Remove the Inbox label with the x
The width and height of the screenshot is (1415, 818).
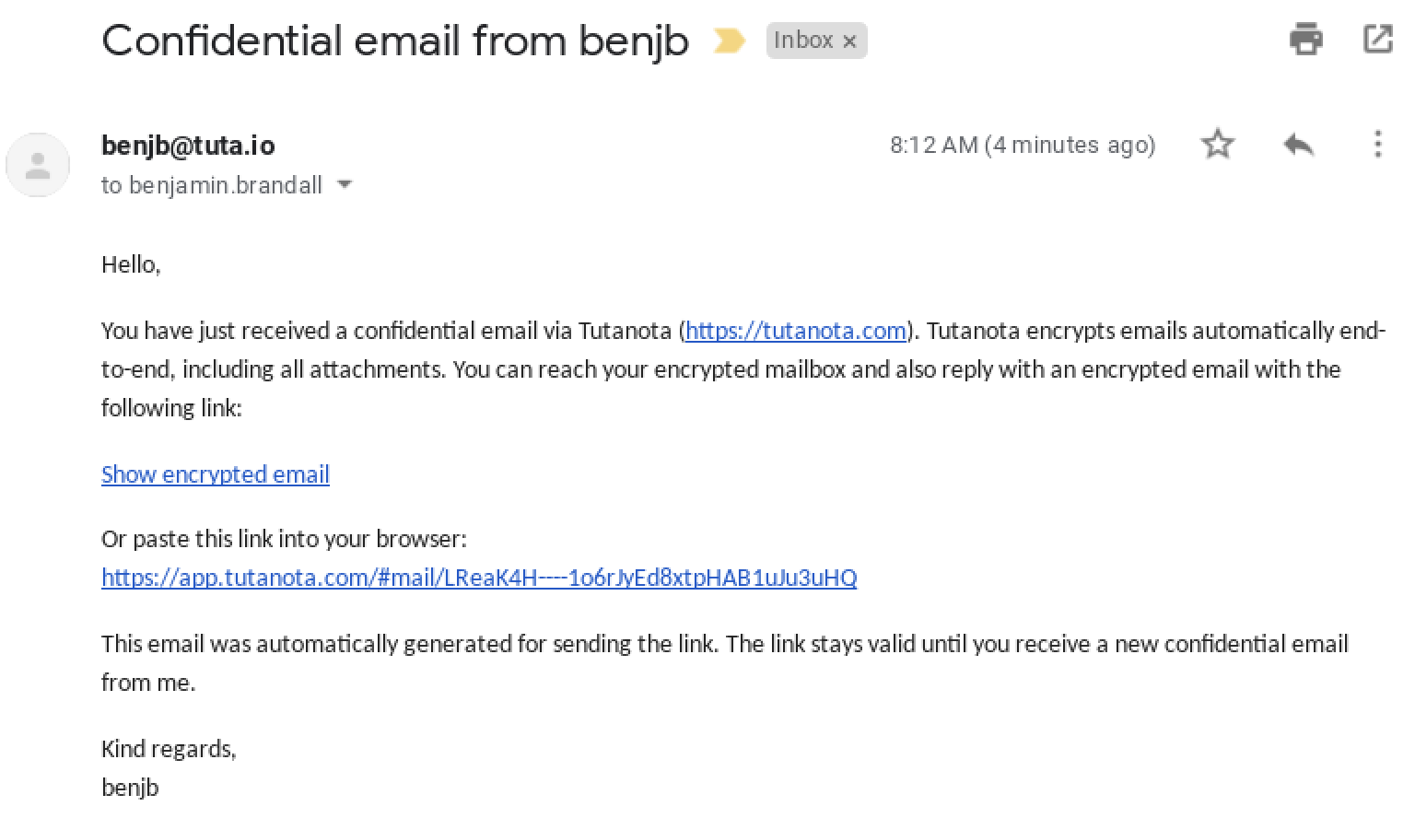[849, 41]
